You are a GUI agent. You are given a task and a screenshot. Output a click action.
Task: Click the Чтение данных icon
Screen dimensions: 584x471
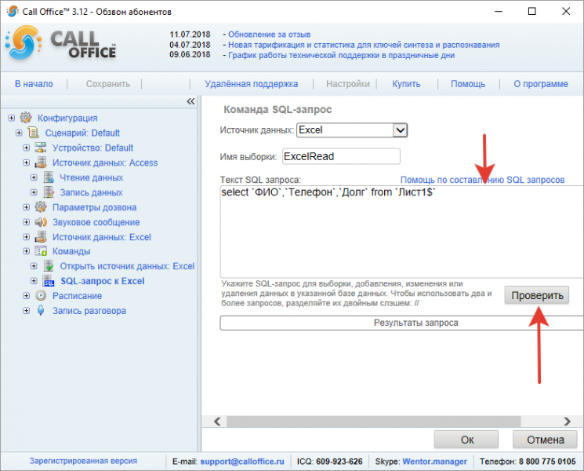pyautogui.click(x=49, y=177)
